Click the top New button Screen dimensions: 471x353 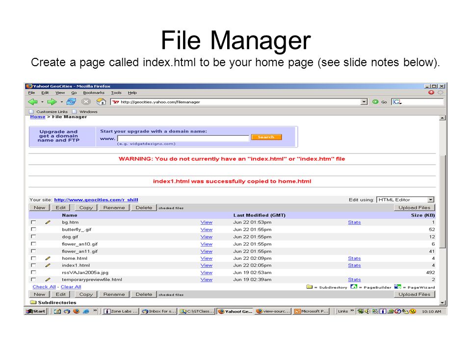pyautogui.click(x=39, y=207)
